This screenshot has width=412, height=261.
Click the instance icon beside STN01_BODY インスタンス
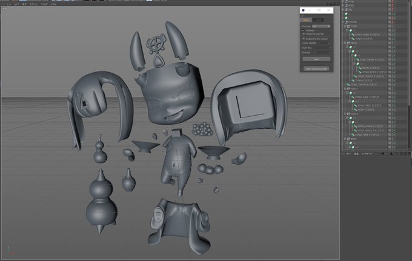coord(360,72)
